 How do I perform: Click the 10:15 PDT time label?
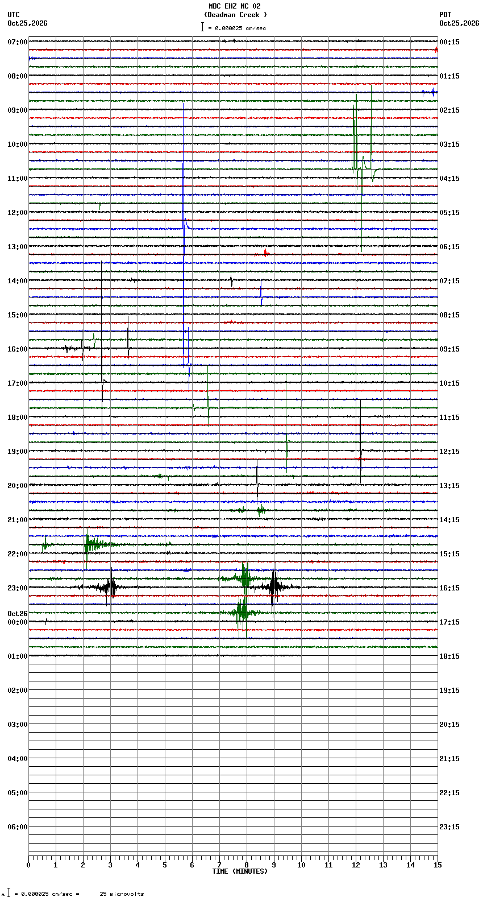[449, 383]
